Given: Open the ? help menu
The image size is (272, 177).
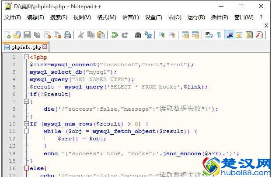Looking at the screenshot, I should [261, 17].
